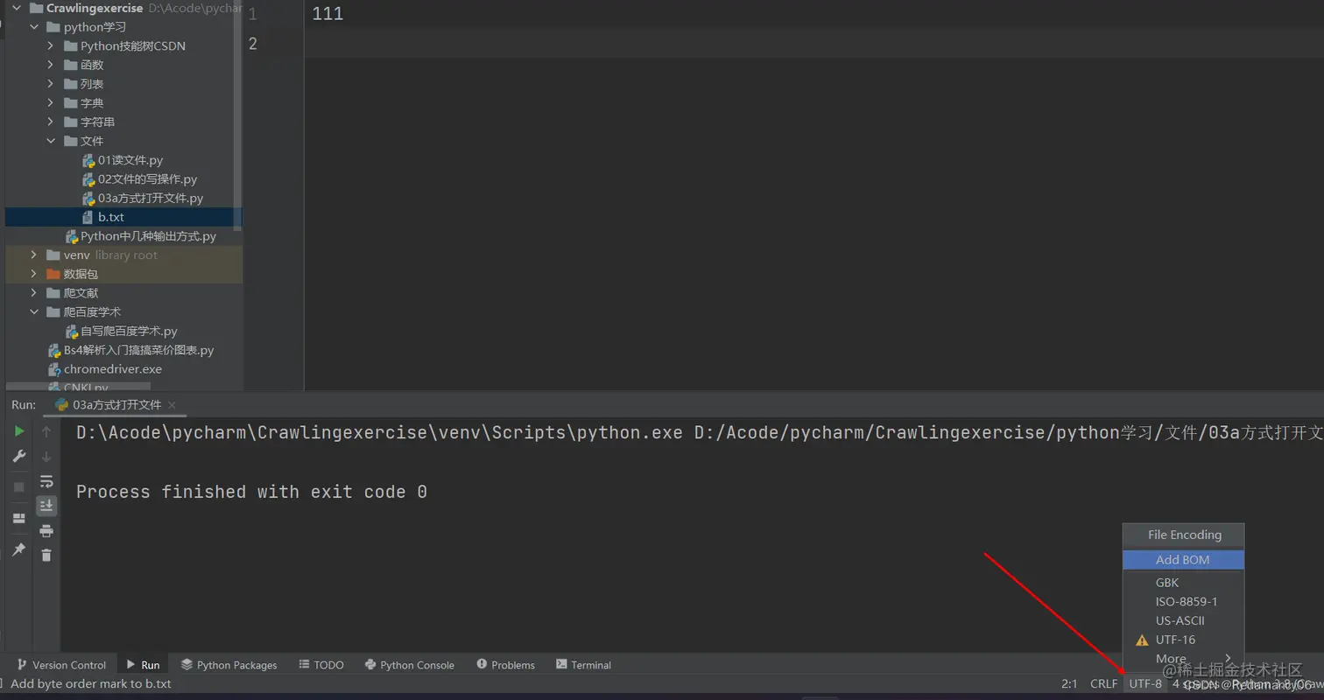Close the 03a方式打开文件 run tab

(172, 405)
